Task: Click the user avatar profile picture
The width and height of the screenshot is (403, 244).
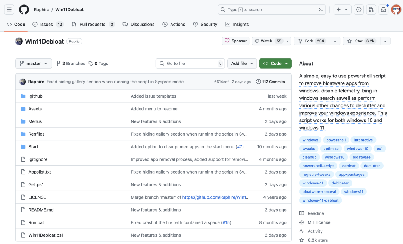Action: (396, 10)
